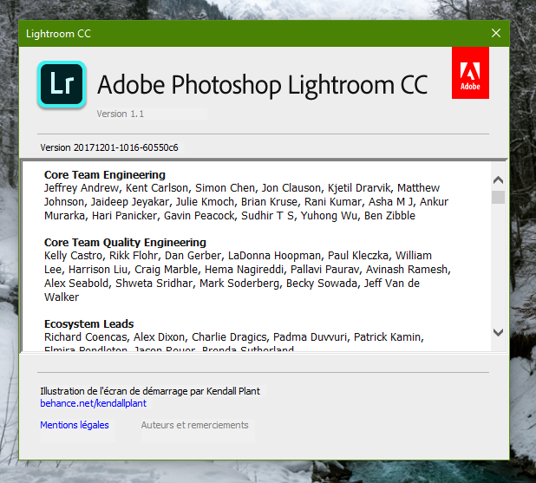Click the Core Team Engineering heading
This screenshot has width=536, height=483.
pyautogui.click(x=104, y=174)
